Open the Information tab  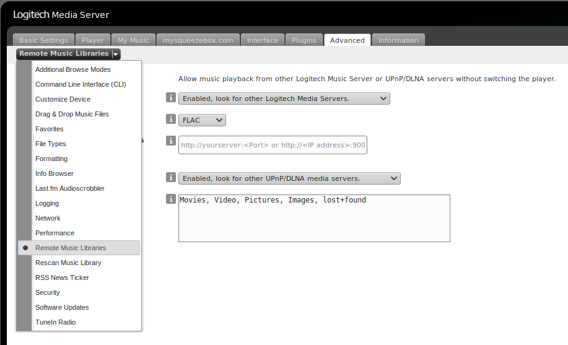(398, 40)
